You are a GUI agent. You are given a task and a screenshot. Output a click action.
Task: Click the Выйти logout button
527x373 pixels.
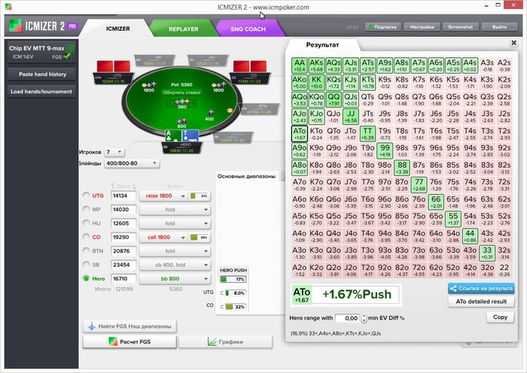coord(499,27)
